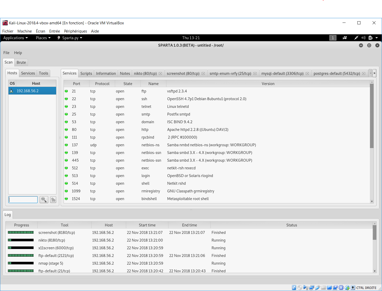Click progress bar of nikto (8180/tcp)

21,240
